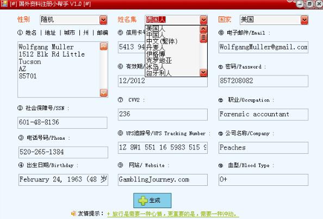Screen dimensions: 323x219
Task: Open the 性别 gender dropdown arrow
Action: click(103, 20)
